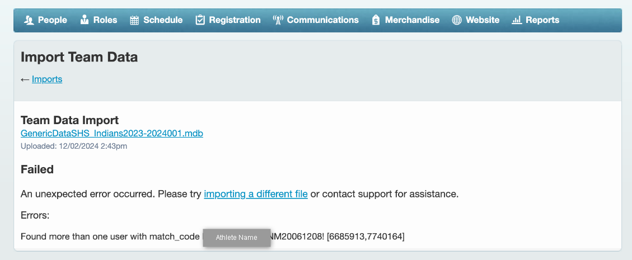The width and height of the screenshot is (632, 260).
Task: Open the Roles menu
Action: [105, 20]
